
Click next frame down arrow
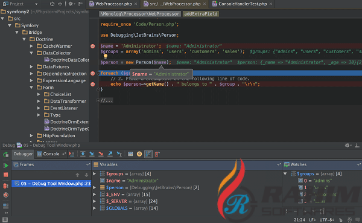pyautogui.click(x=86, y=175)
